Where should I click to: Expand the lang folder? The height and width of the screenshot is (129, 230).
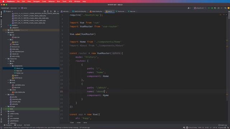[x=8, y=80]
